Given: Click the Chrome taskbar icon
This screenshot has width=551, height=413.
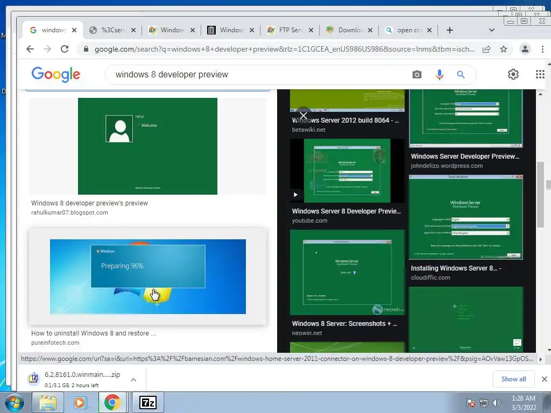Looking at the screenshot, I should click(x=112, y=402).
